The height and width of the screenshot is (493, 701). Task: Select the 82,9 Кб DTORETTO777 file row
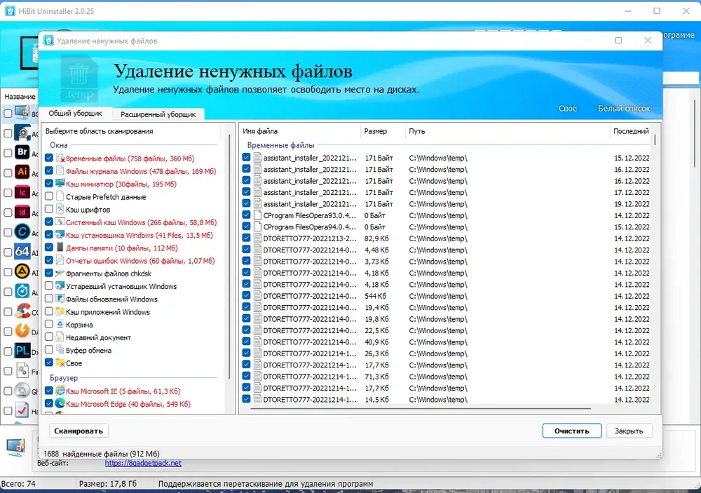(x=447, y=238)
